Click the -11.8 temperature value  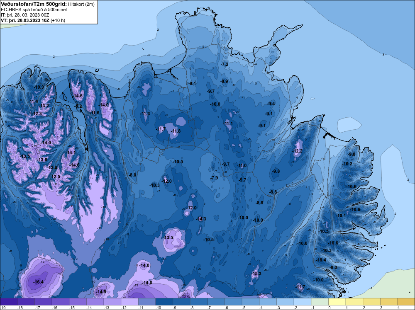pyautogui.click(x=176, y=131)
